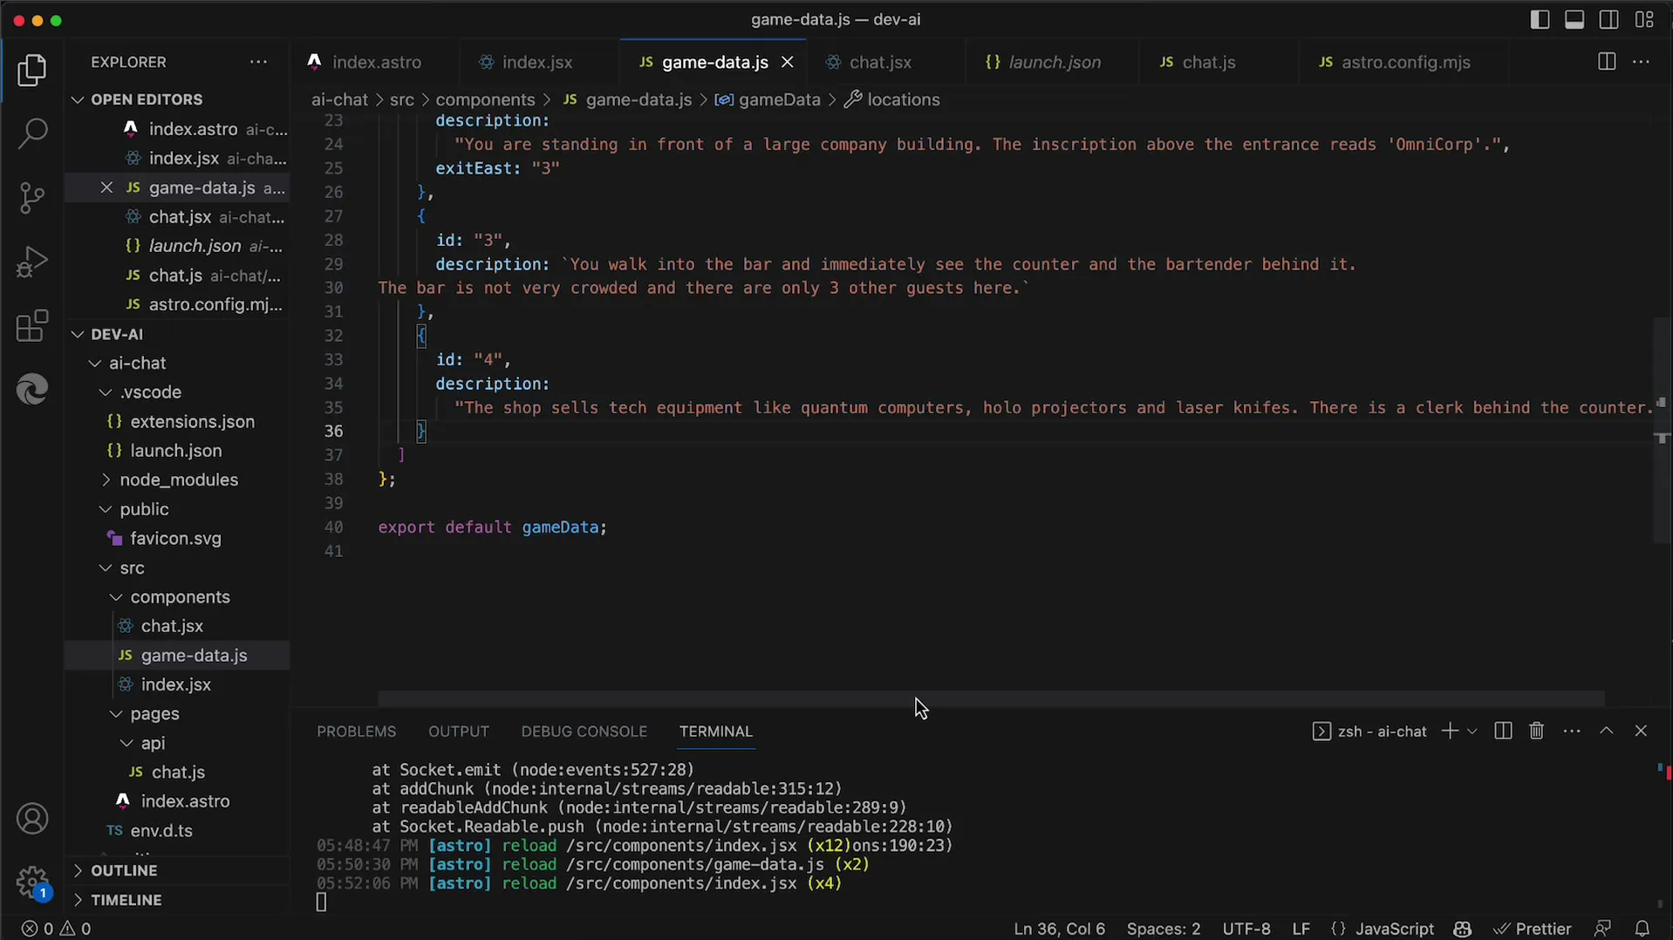Open errors and warnings status item

click(x=57, y=929)
